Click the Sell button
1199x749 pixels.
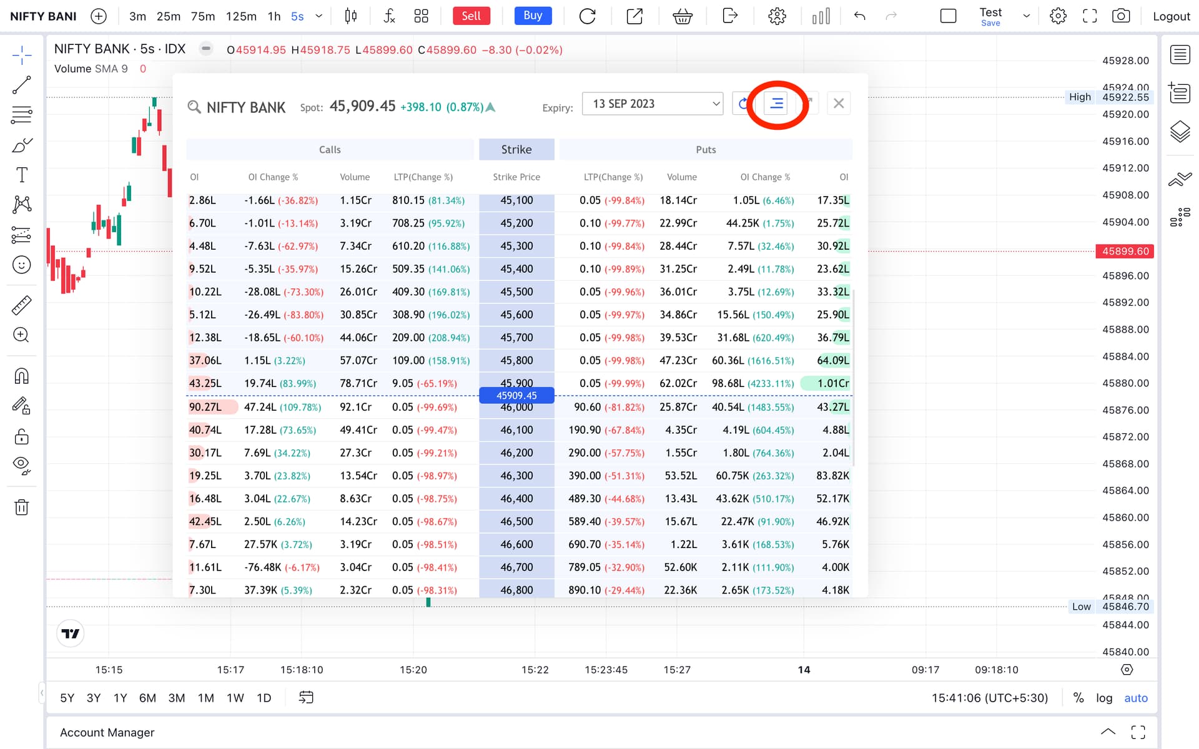pos(471,16)
